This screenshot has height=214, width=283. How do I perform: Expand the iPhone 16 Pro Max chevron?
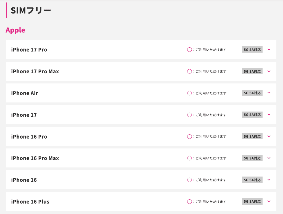(x=269, y=158)
